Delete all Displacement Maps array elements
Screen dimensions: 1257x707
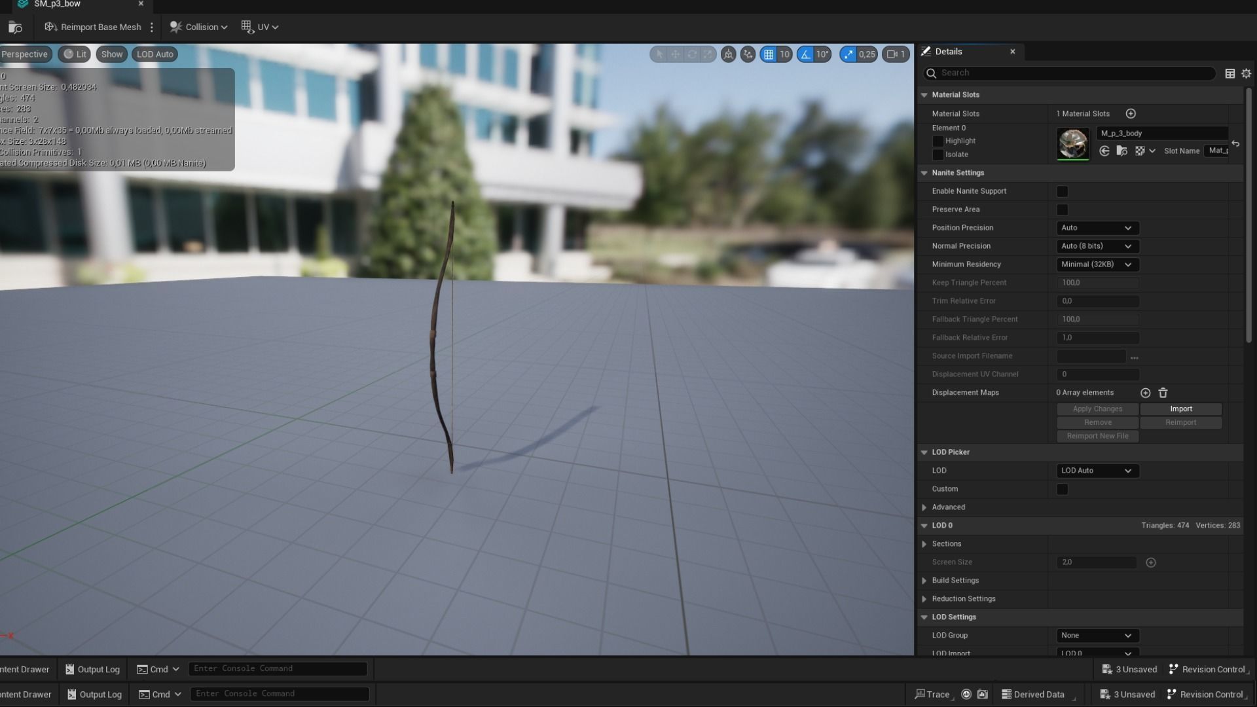[x=1163, y=393]
